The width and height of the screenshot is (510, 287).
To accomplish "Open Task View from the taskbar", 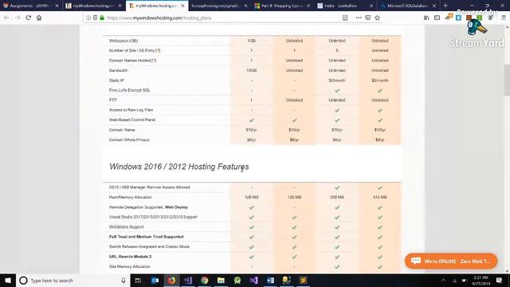I will pyautogui.click(x=138, y=281).
